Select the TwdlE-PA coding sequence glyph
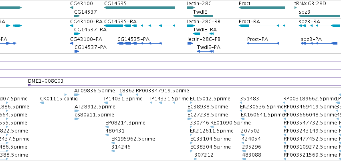Image resolution: width=341 pixels, height=161 pixels. click(205, 51)
